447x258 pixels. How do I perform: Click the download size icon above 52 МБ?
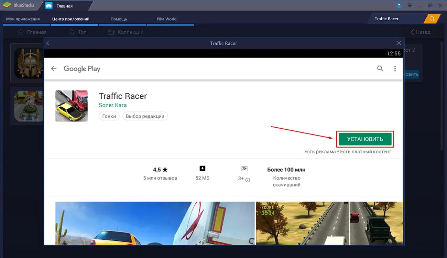(x=203, y=169)
